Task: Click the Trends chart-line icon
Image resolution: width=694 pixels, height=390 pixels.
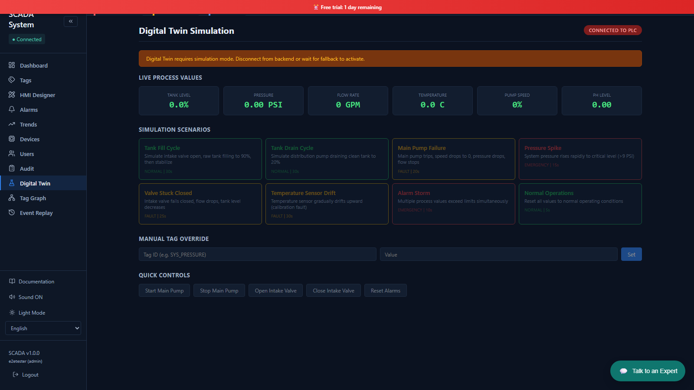Action: click(12, 124)
